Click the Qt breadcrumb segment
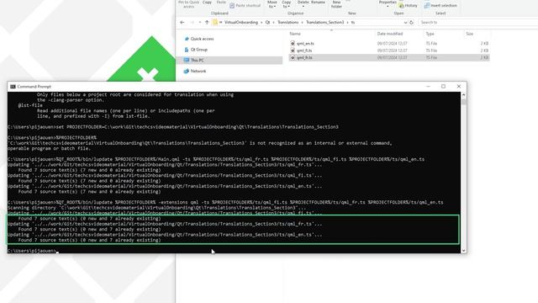 tap(267, 23)
